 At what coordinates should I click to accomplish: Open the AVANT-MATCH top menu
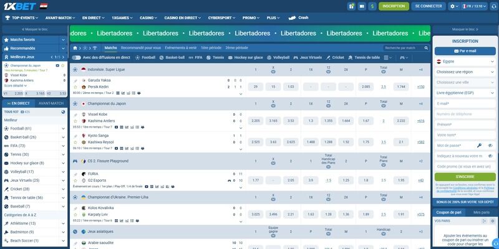pos(60,18)
